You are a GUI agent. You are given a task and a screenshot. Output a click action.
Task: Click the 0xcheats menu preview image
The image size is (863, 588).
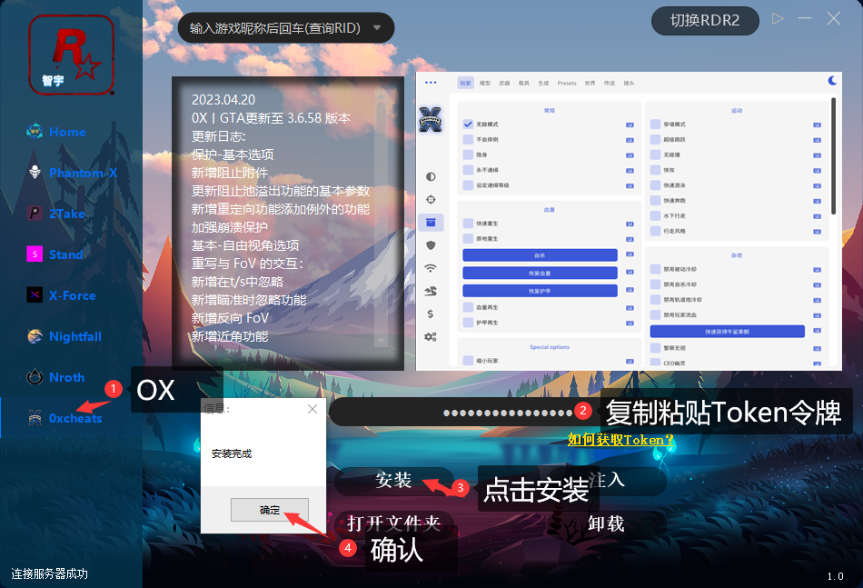click(629, 222)
